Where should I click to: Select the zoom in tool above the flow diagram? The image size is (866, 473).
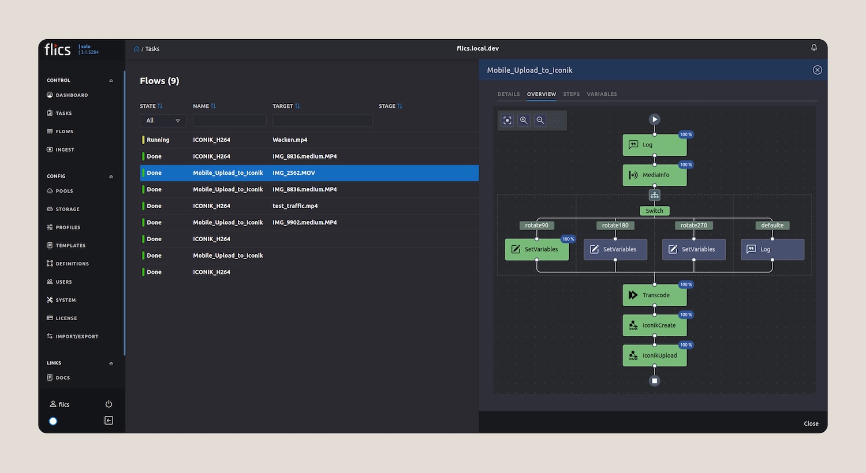(x=524, y=120)
